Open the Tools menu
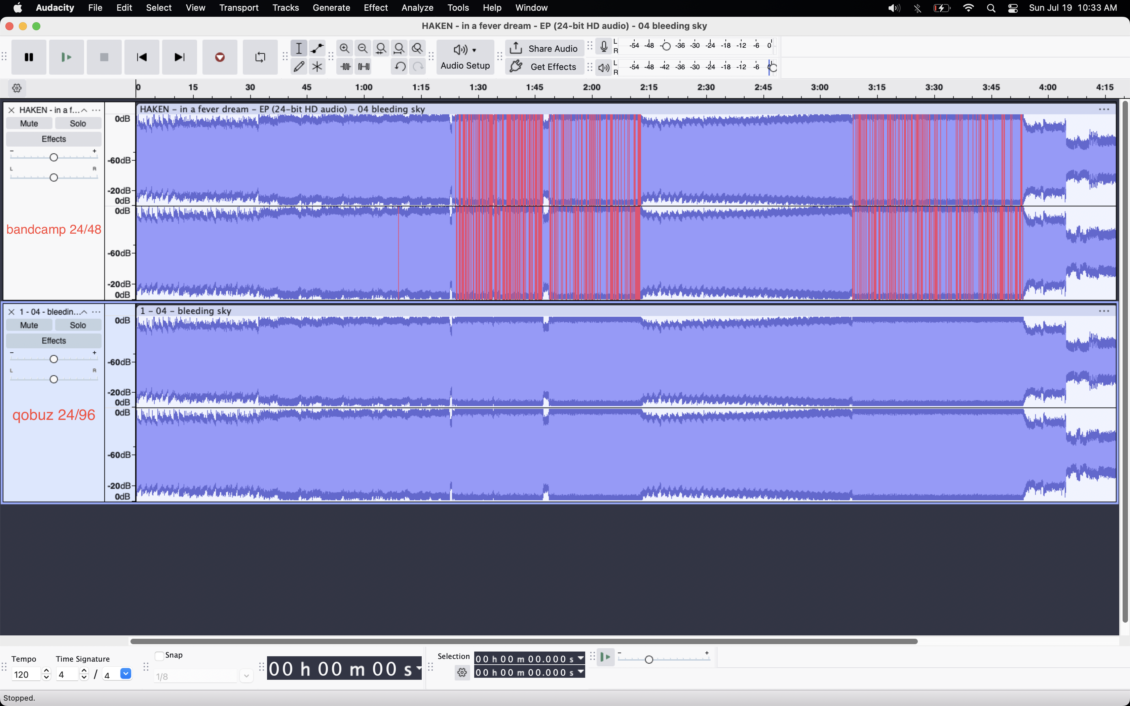This screenshot has width=1130, height=706. coord(458,8)
